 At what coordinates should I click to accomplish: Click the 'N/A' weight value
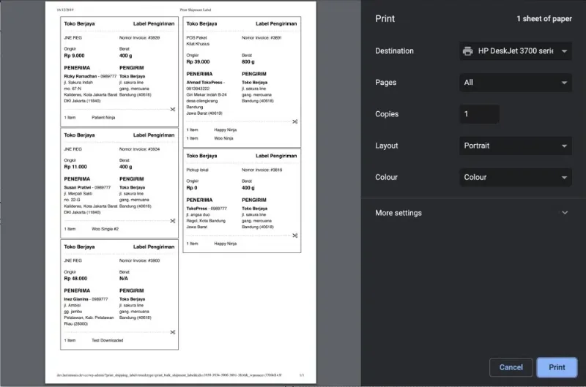124,279
